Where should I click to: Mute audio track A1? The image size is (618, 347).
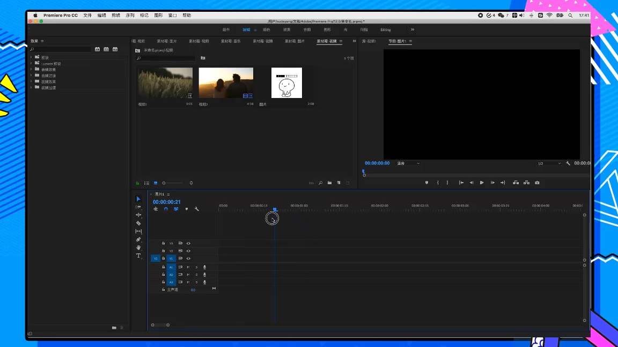(188, 267)
